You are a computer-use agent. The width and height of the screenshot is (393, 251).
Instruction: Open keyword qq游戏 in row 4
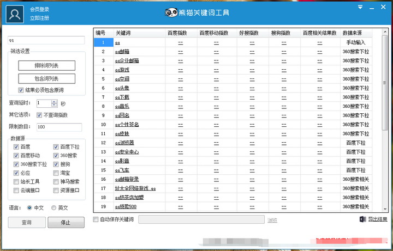[x=122, y=70]
